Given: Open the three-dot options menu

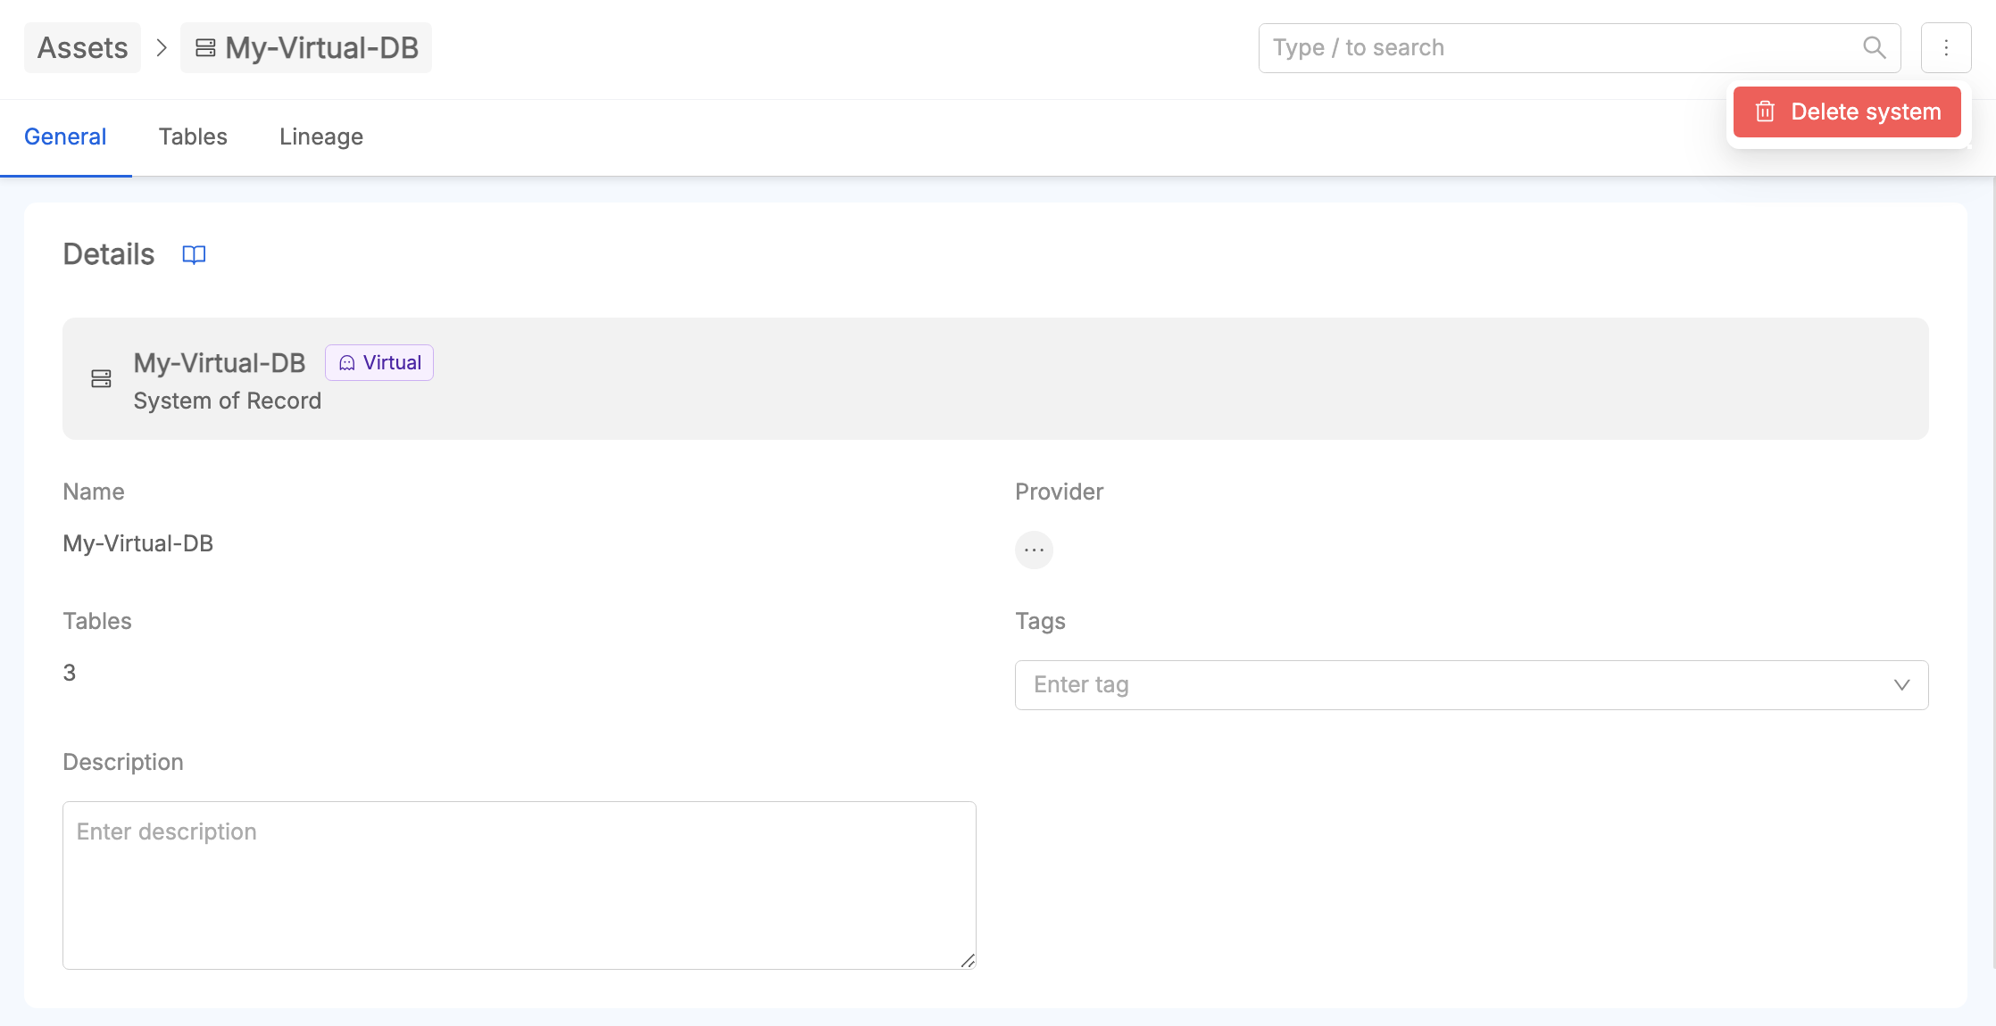Looking at the screenshot, I should click(1946, 48).
